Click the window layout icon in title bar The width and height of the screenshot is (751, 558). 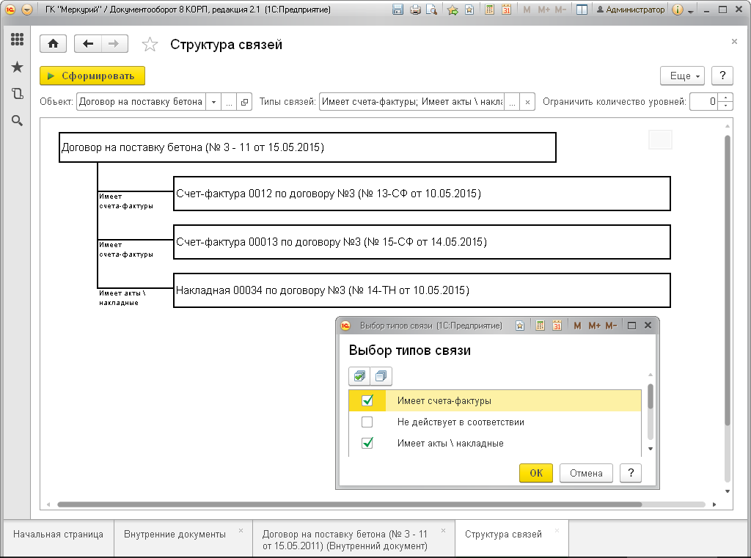[582, 10]
